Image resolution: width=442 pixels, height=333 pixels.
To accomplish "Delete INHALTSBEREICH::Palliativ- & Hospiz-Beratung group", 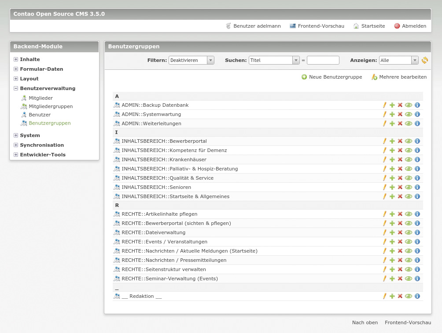I will (x=400, y=169).
